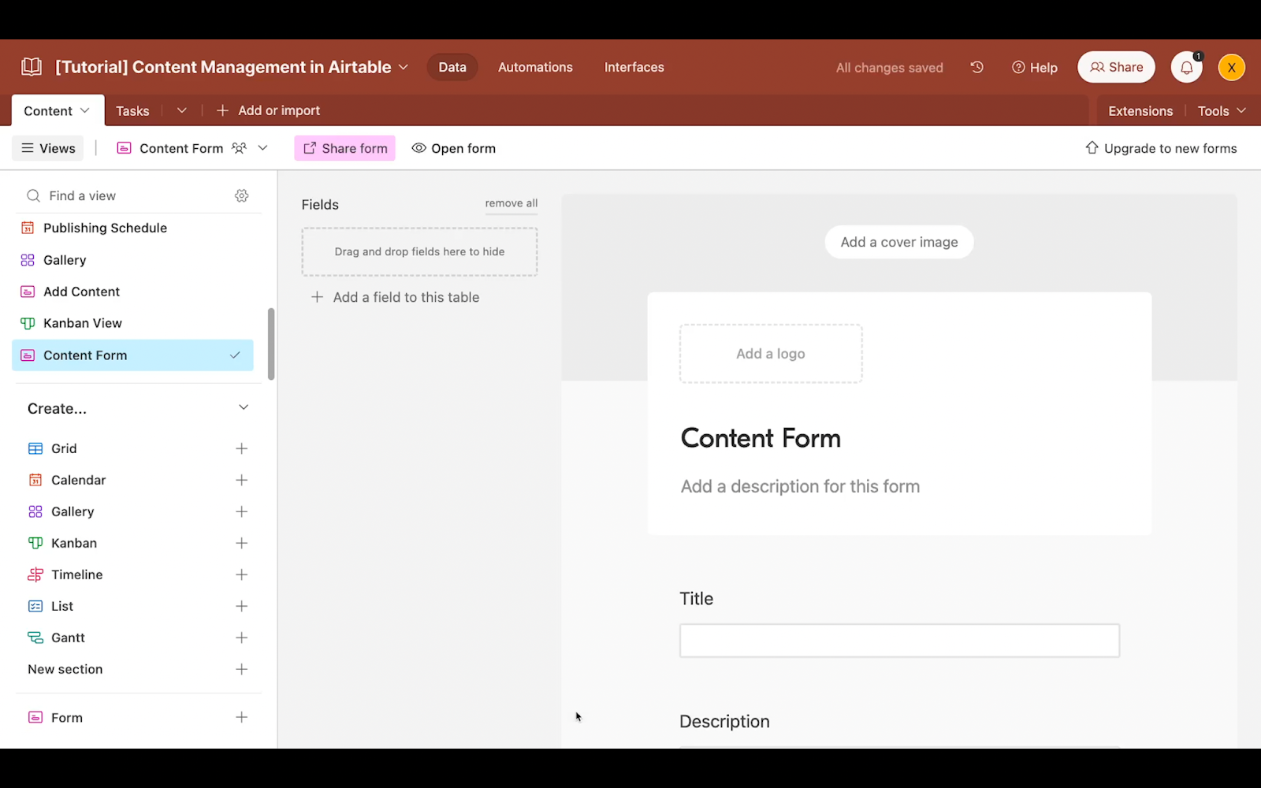Image resolution: width=1261 pixels, height=788 pixels.
Task: Click the Title field label
Action: coord(697,599)
